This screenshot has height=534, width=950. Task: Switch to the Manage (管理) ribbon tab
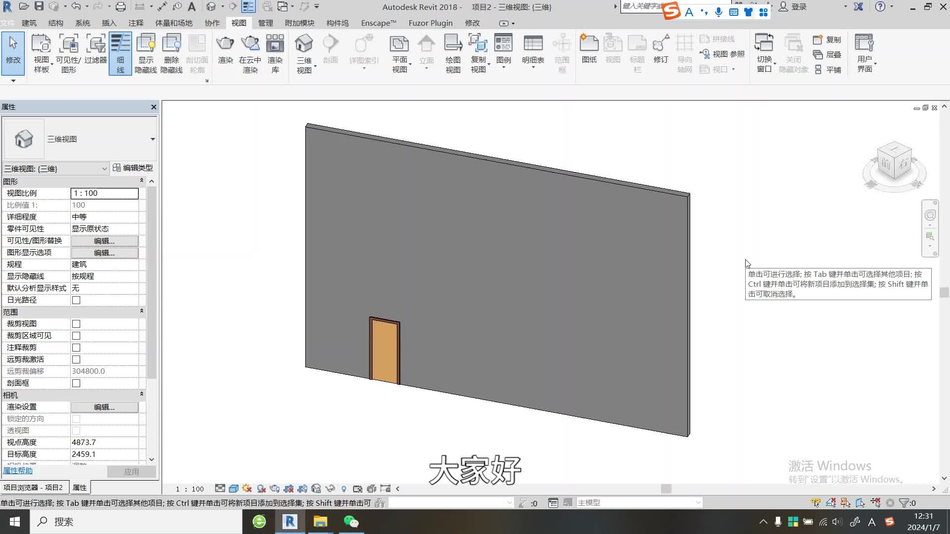point(265,23)
